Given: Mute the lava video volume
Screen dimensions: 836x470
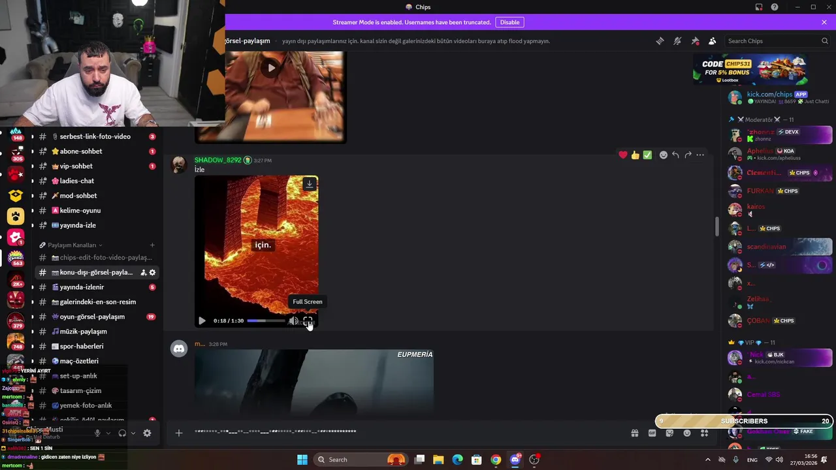Looking at the screenshot, I should pyautogui.click(x=293, y=321).
